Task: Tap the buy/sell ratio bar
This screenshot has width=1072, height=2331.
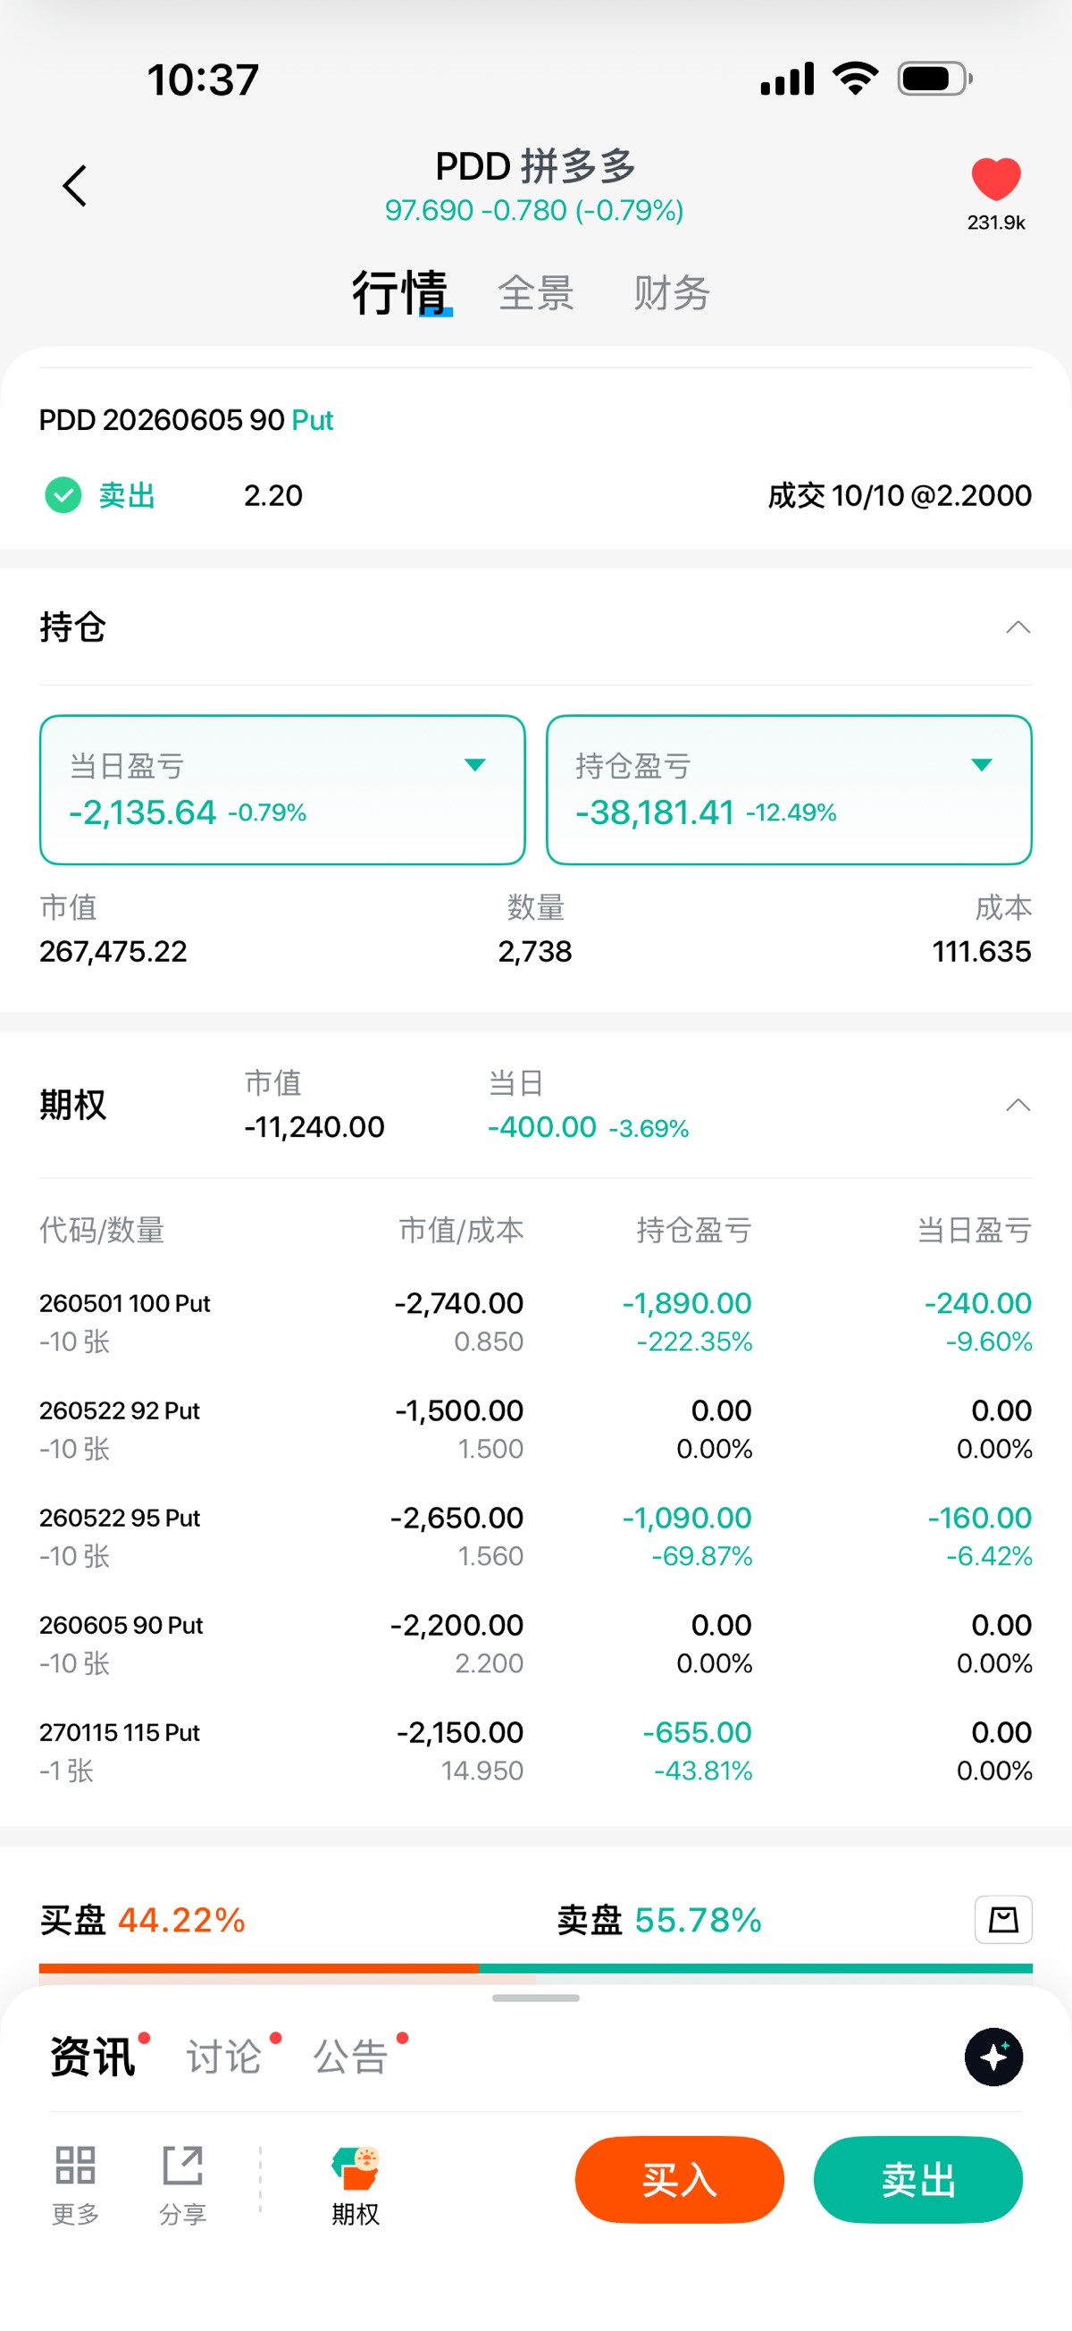Action: coord(535,1968)
